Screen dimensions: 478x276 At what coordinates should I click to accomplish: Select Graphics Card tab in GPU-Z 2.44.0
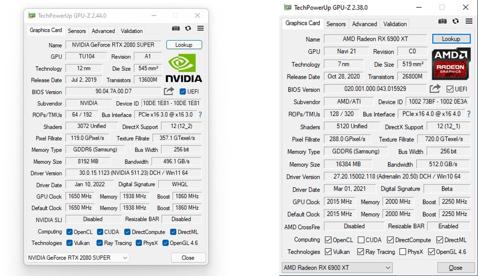pos(46,30)
